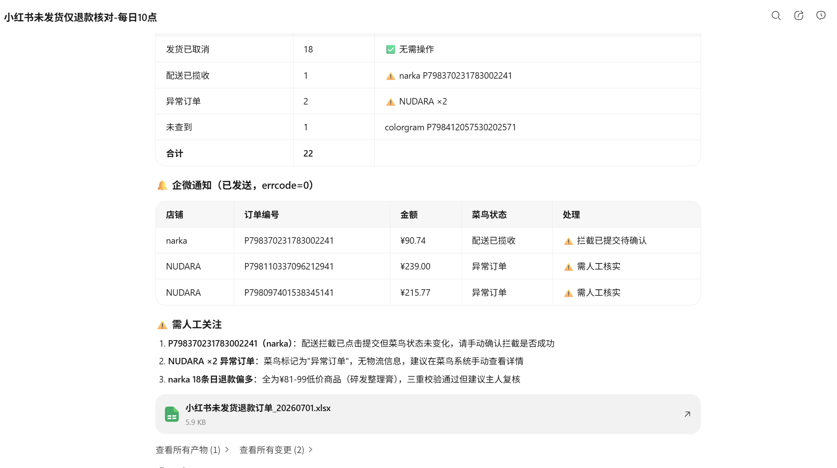Click the amount ¥239.00
This screenshot has width=837, height=468.
pos(415,266)
